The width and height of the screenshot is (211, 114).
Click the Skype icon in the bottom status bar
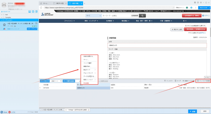[x=2, y=112]
